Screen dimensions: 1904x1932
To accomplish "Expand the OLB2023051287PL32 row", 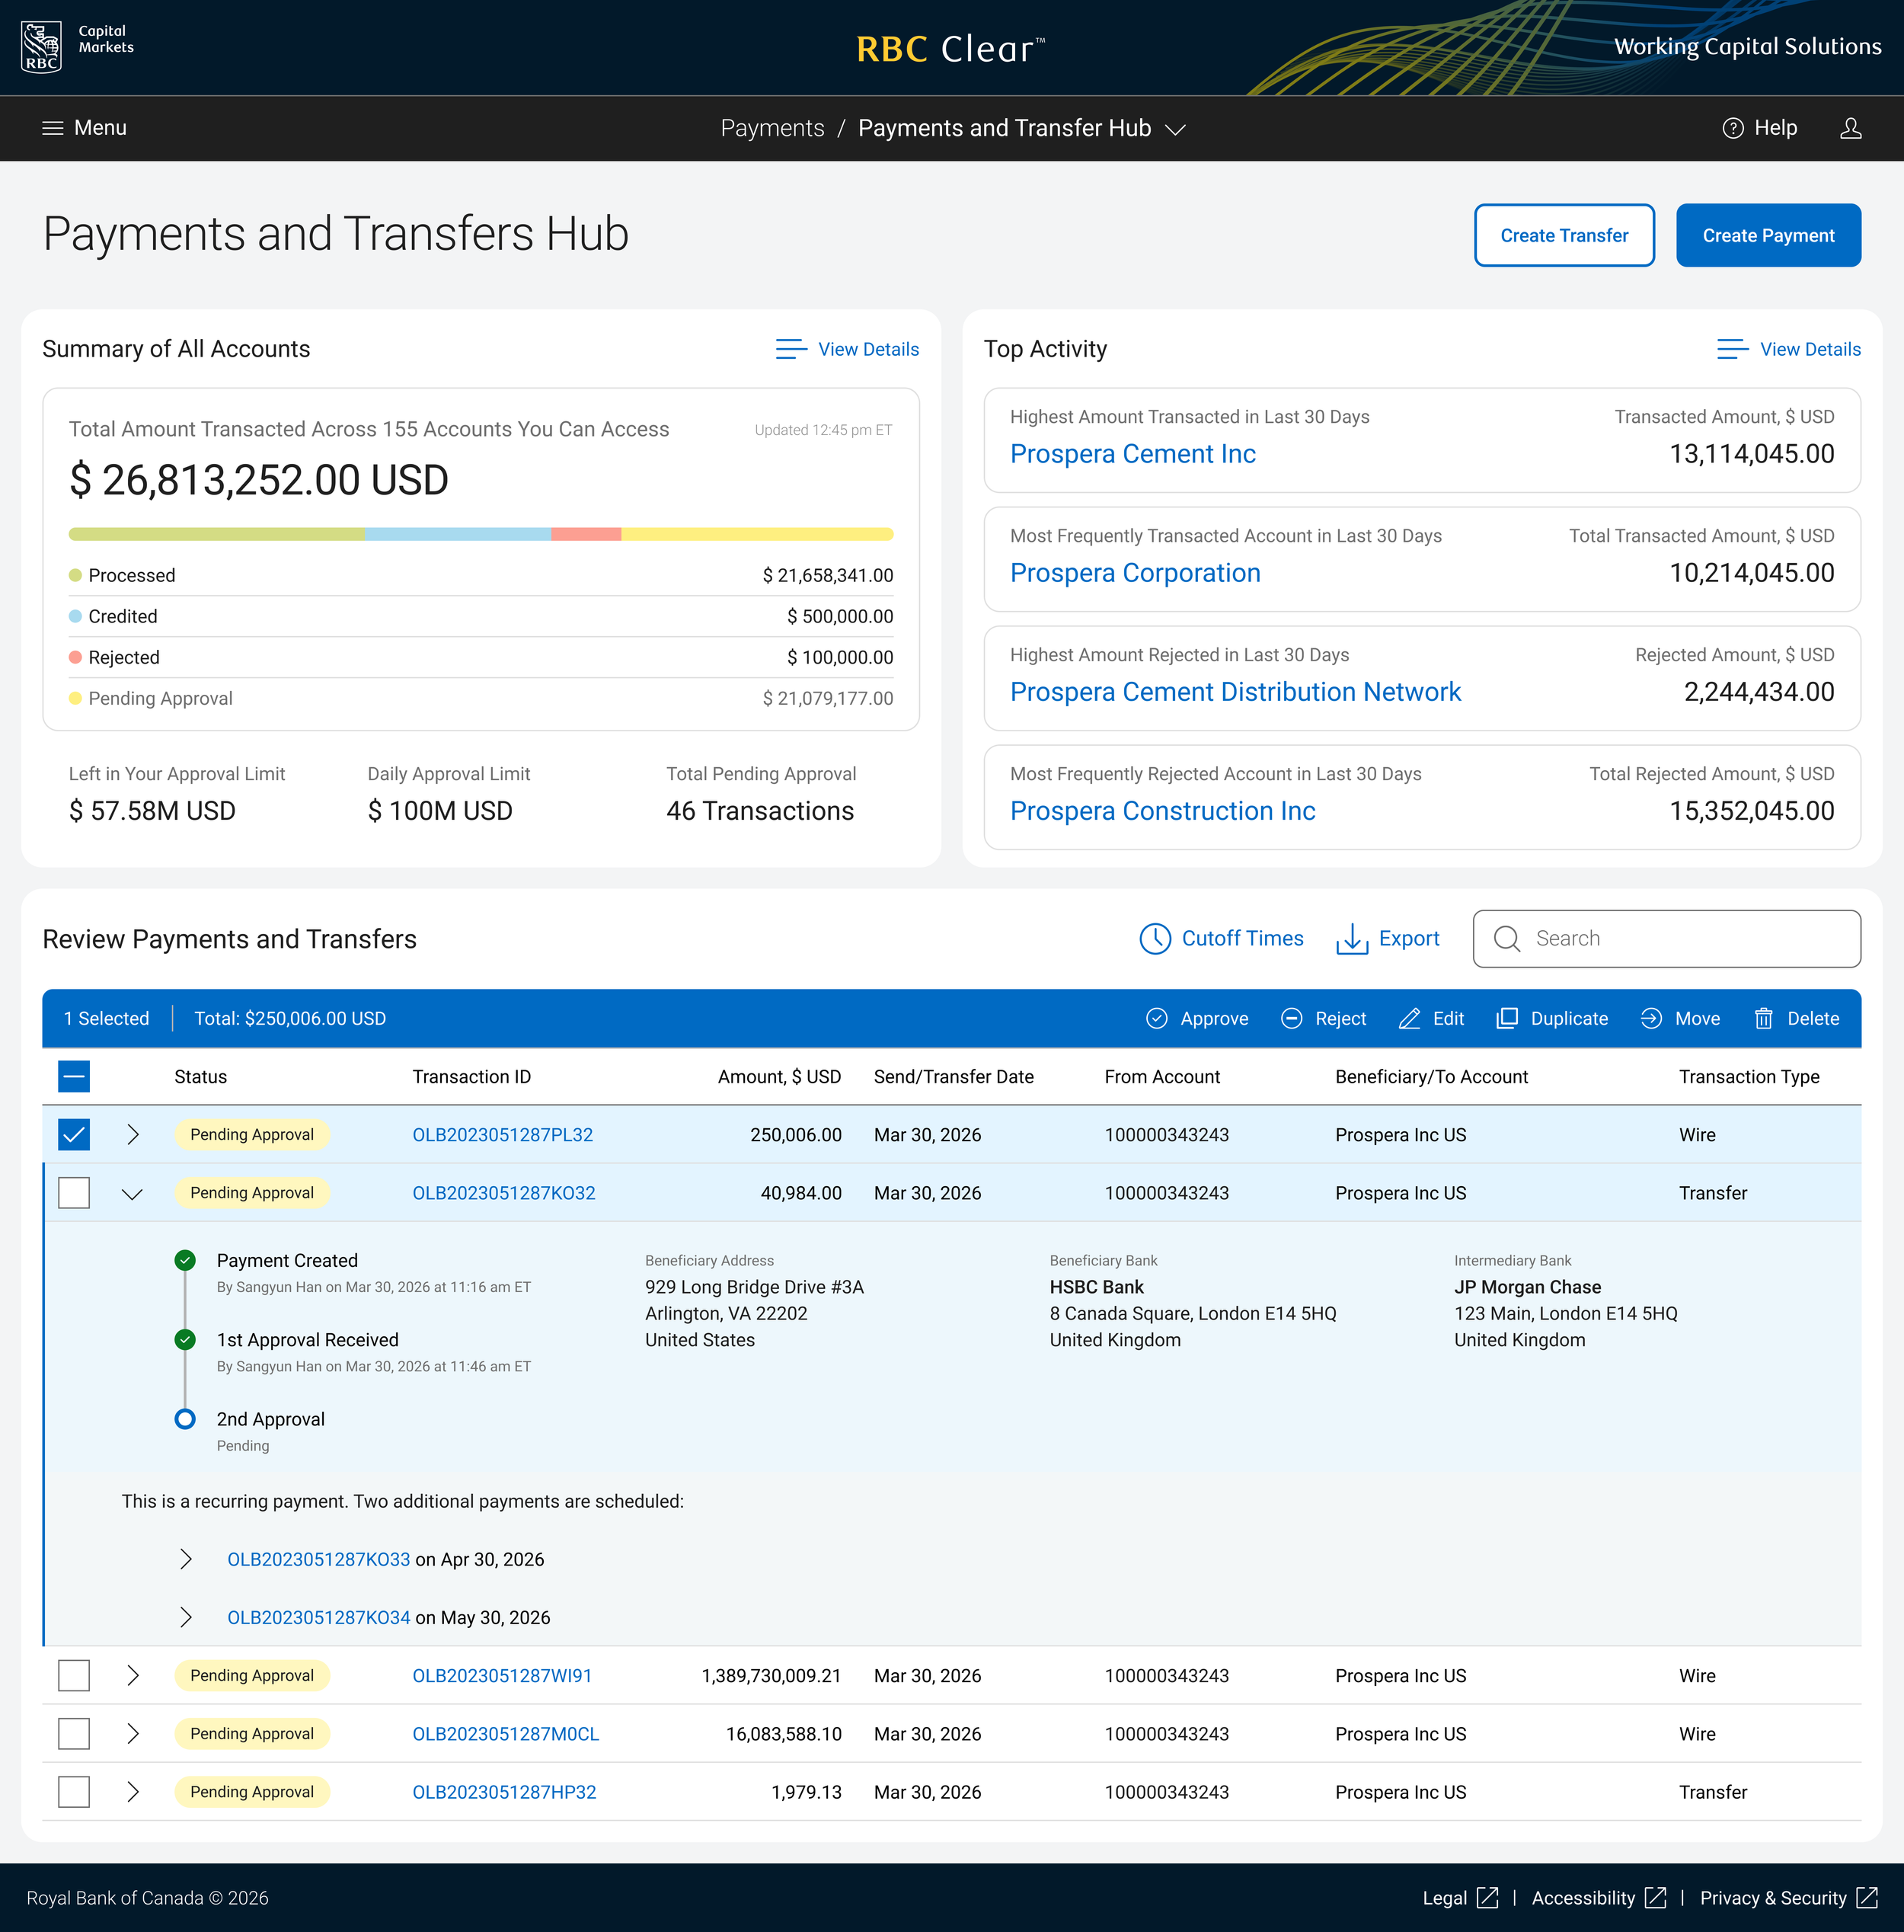I will 133,1134.
